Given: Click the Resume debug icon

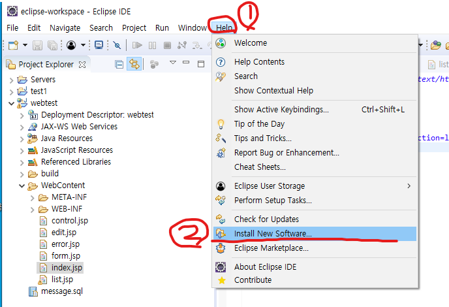Looking at the screenshot, I should (137, 45).
